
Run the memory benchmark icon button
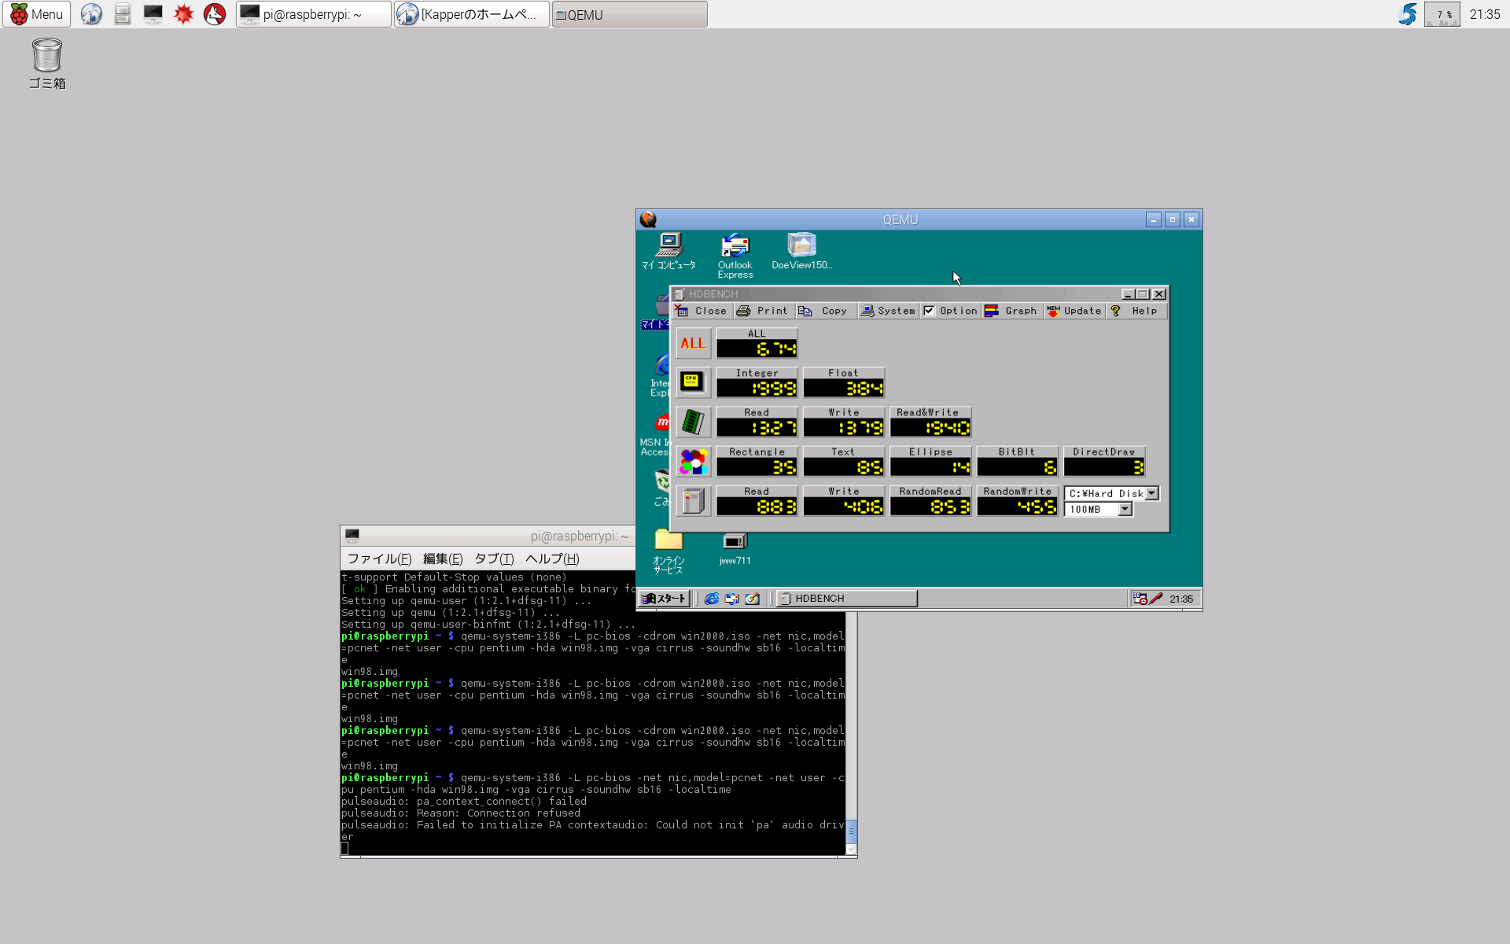(693, 422)
